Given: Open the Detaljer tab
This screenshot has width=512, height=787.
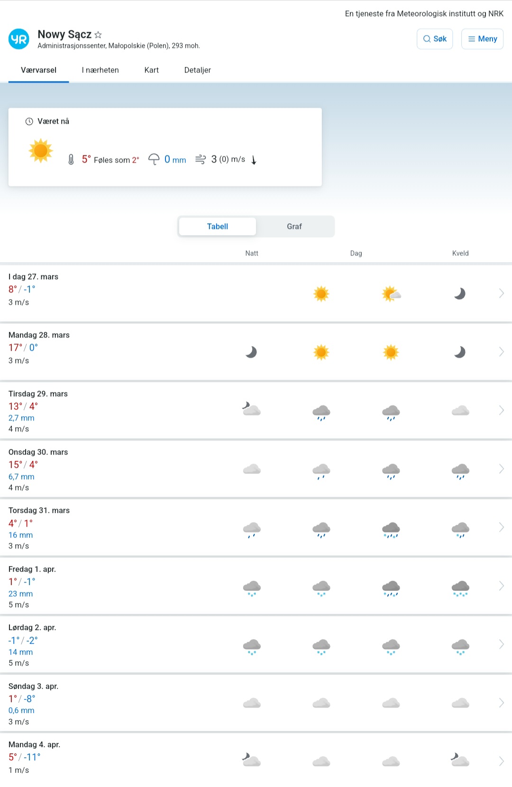Looking at the screenshot, I should click(198, 70).
